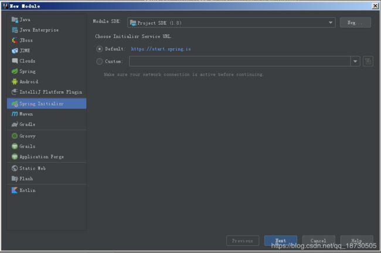Viewport: 381px width, 254px height.
Task: Click the JBoss icon
Action: [15, 40]
